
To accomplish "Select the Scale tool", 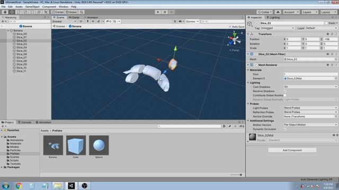I will click(25, 12).
